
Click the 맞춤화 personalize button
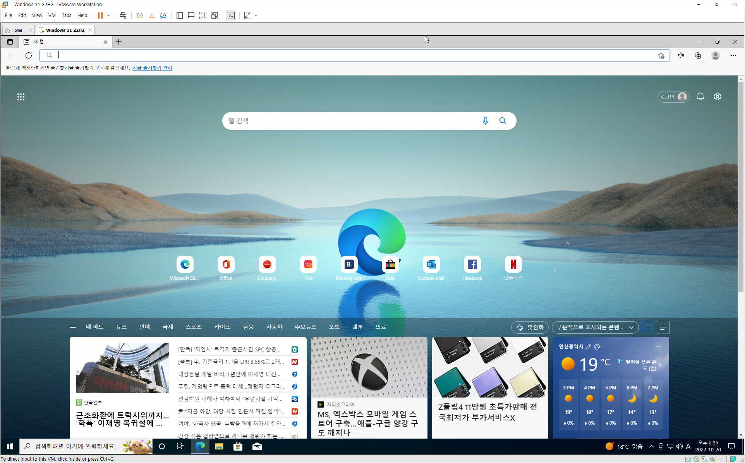pos(530,327)
